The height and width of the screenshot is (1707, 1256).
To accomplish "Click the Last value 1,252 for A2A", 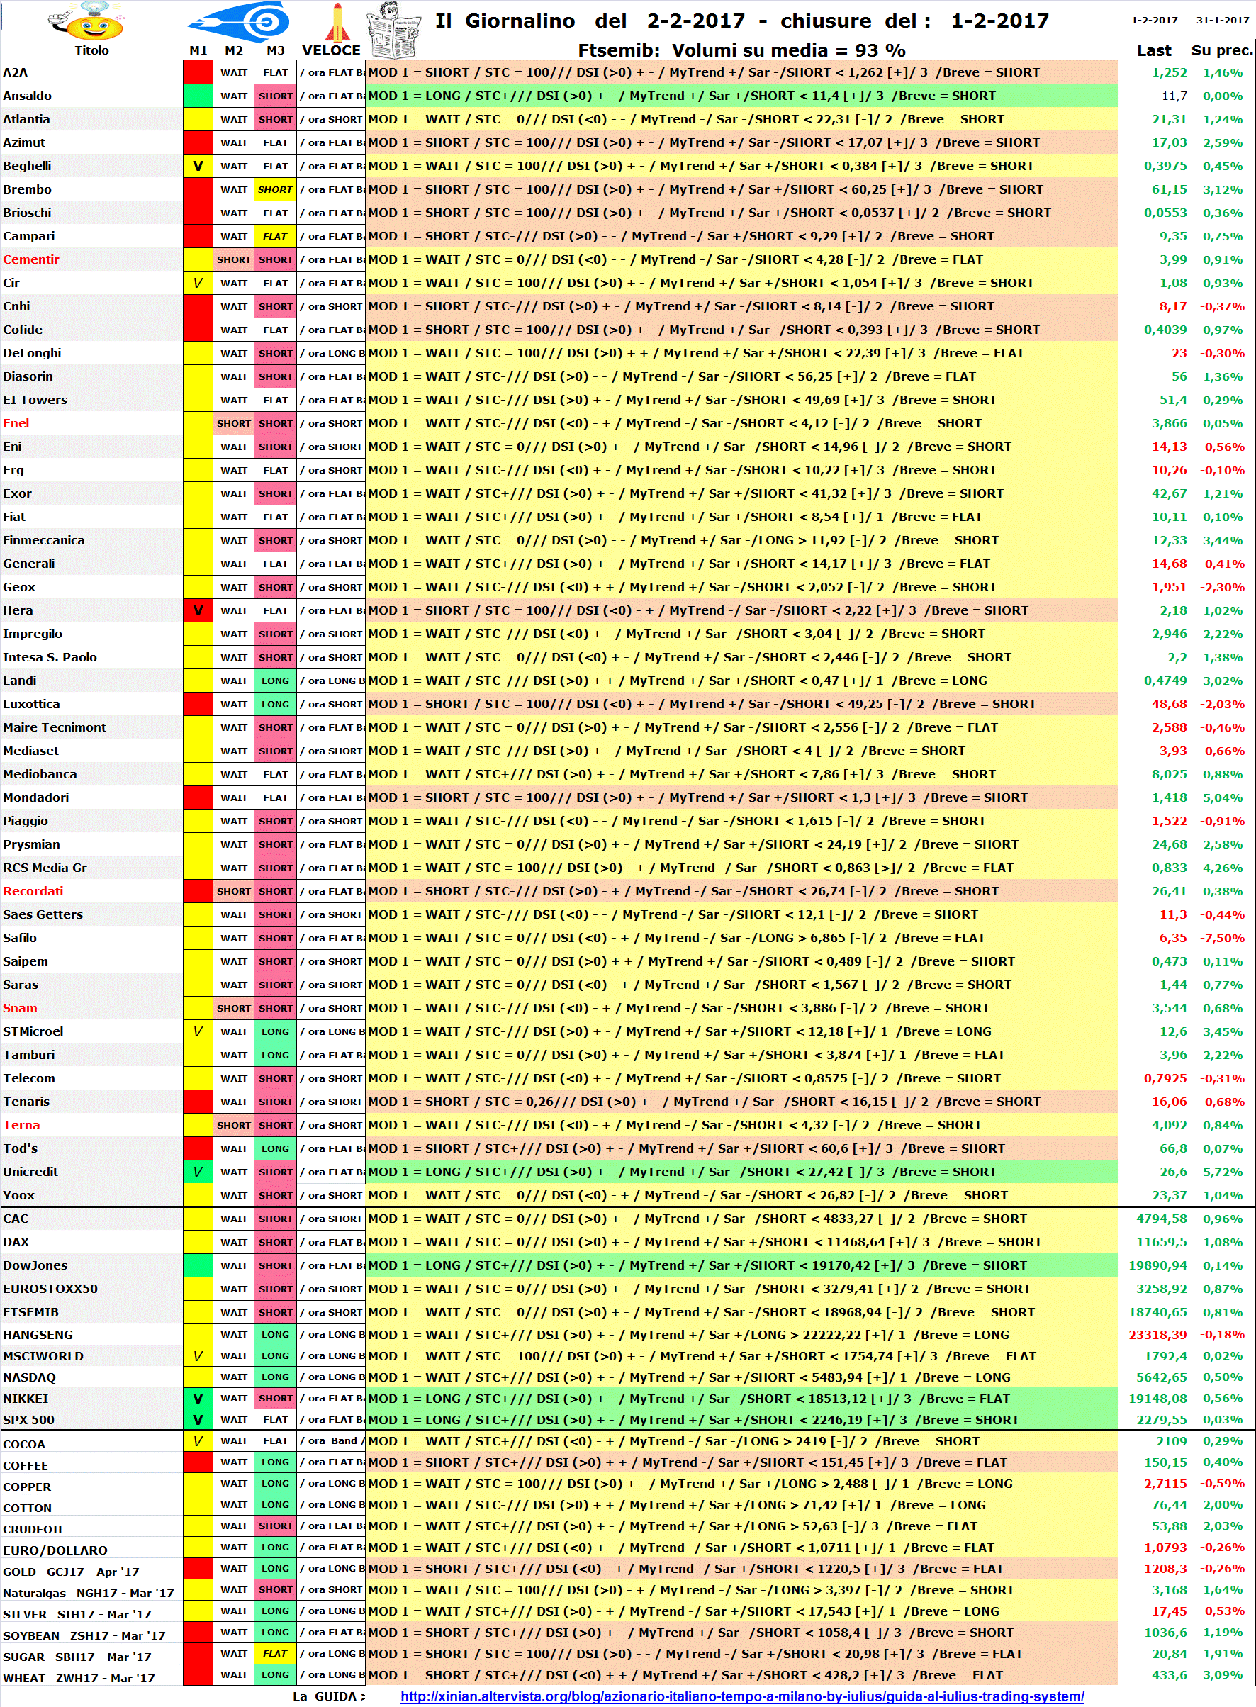I will pos(1169,73).
